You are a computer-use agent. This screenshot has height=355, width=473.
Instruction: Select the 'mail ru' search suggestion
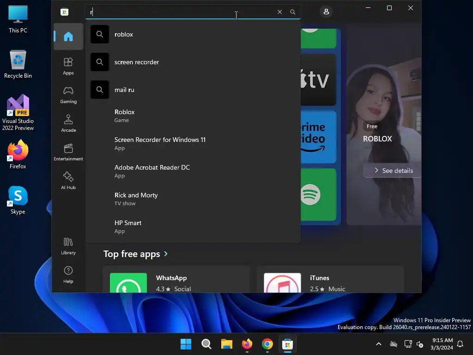[193, 90]
